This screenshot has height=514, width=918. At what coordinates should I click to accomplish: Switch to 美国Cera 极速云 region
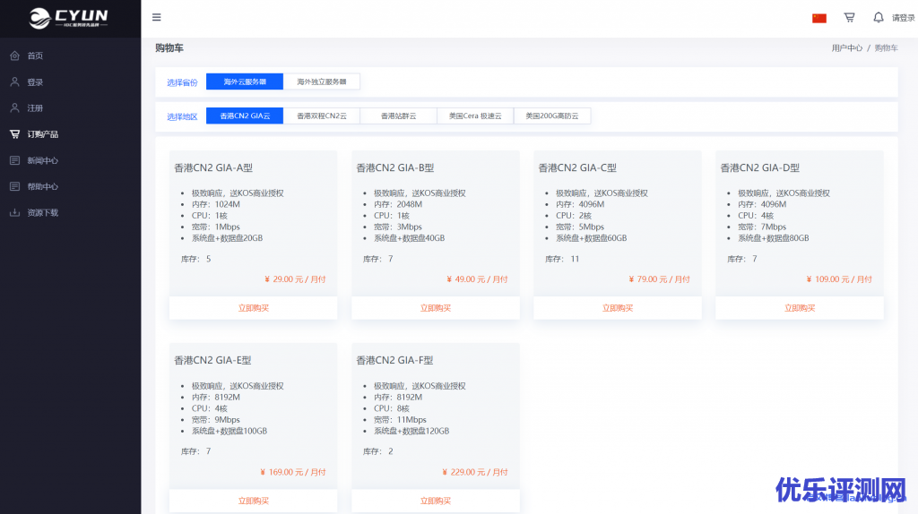click(x=475, y=116)
